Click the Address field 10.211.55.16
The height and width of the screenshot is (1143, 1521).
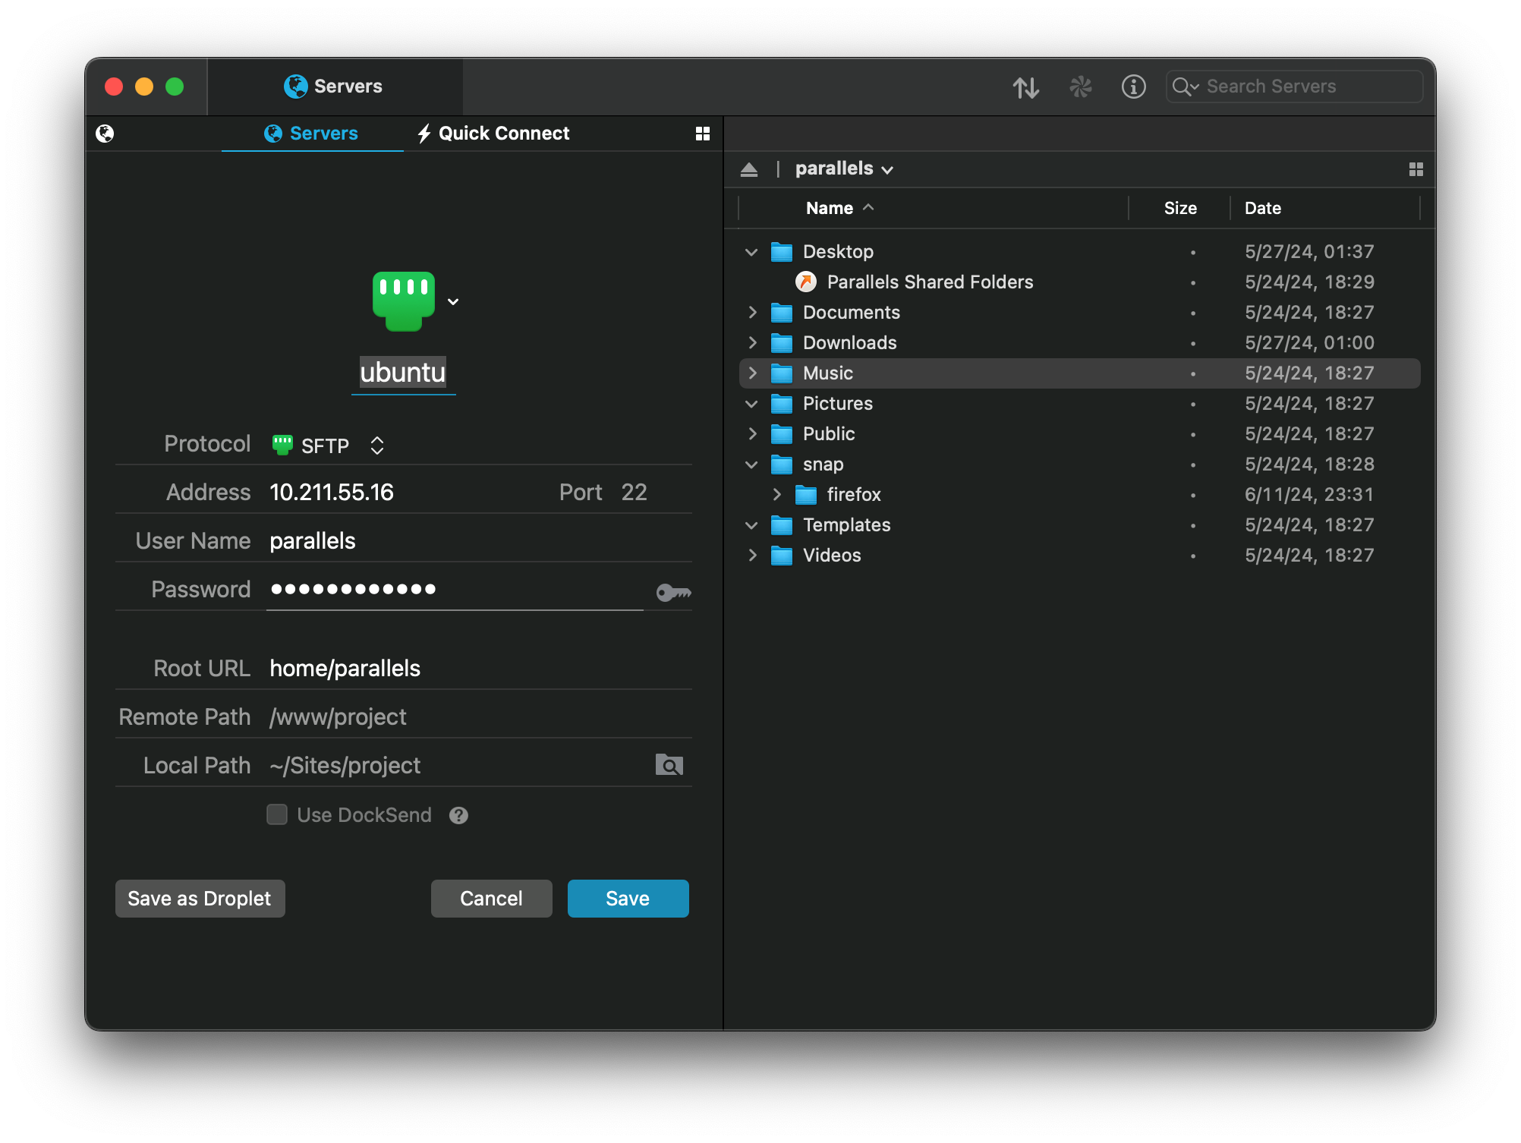coord(332,493)
